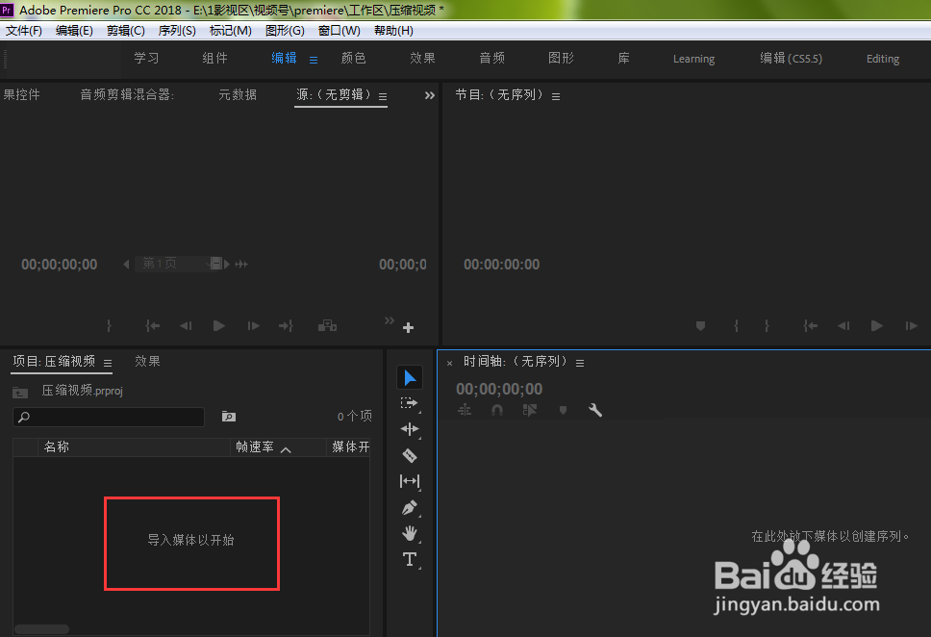
Task: Switch to the 编辑 (CS5.5) workspace
Action: (x=791, y=59)
